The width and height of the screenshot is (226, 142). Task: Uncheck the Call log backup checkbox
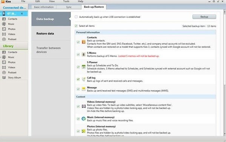78,79
